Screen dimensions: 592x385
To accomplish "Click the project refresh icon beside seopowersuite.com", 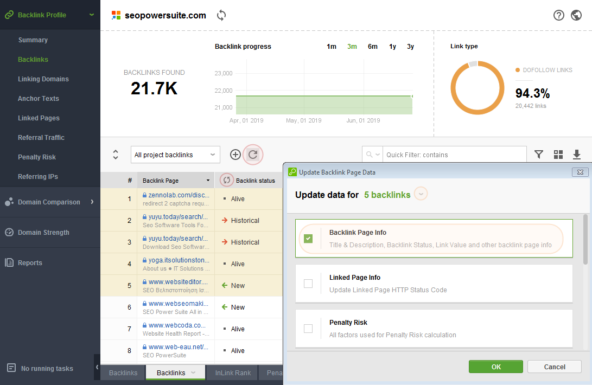I will pyautogui.click(x=221, y=15).
